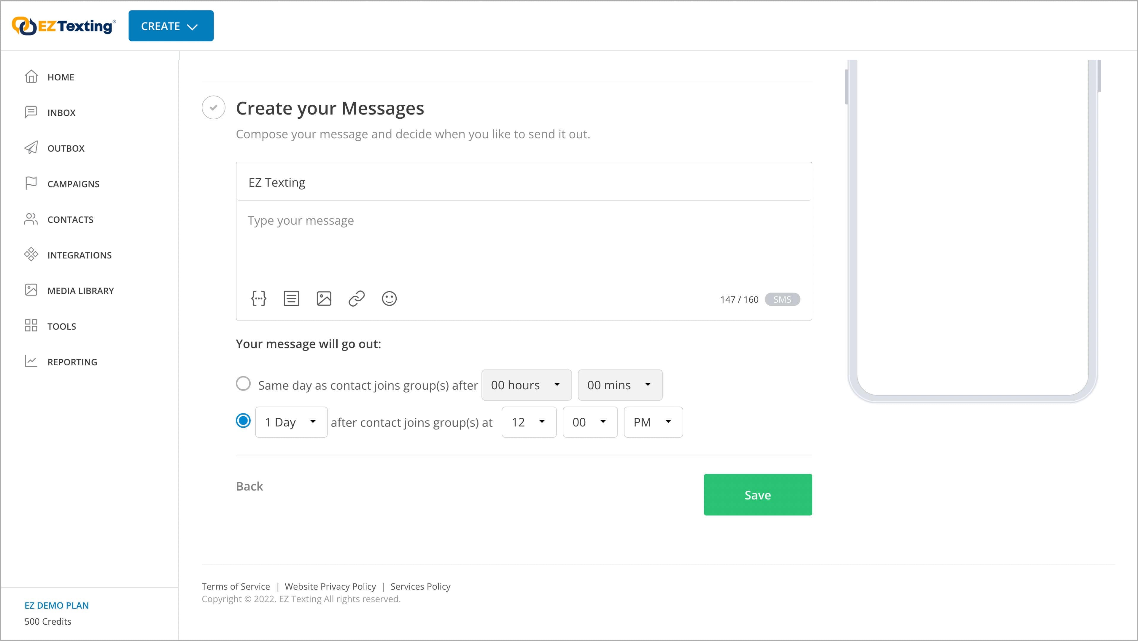1138x641 pixels.
Task: Open REPORTING section
Action: [x=72, y=361]
